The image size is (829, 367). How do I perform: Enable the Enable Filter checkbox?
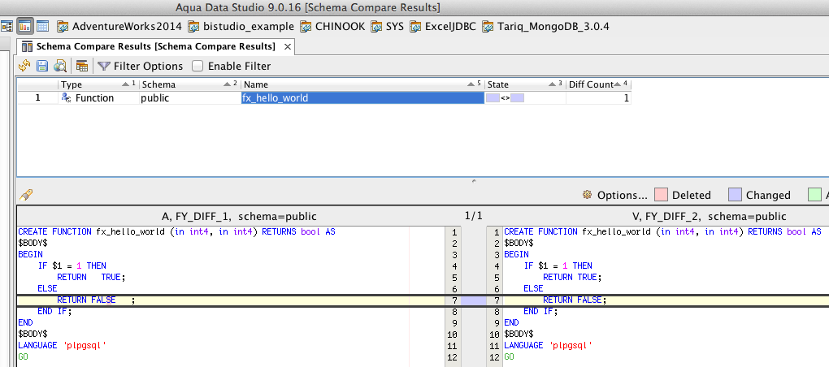pyautogui.click(x=197, y=66)
